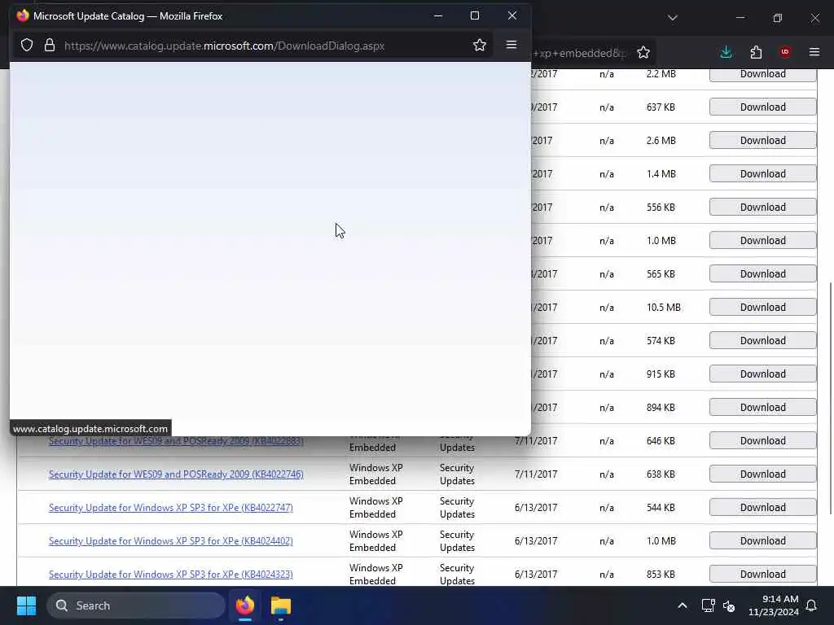Open Security Update KB4024402 link
Viewport: 834px width, 625px height.
point(171,541)
